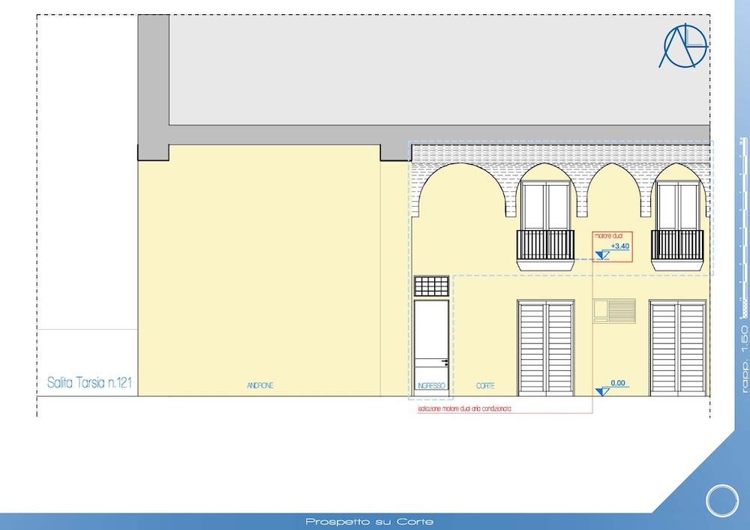Click the 'Prospetto su Corte' title

tap(369, 522)
